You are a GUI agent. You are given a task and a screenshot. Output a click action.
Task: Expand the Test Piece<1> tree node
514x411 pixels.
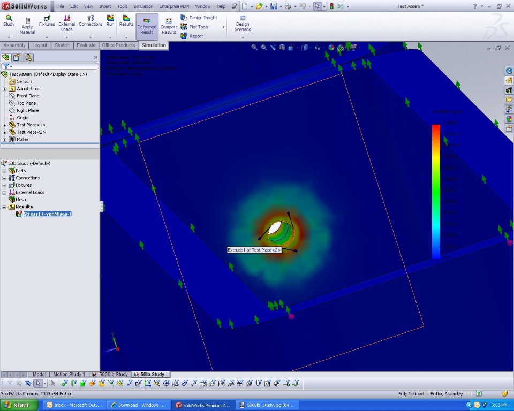(5, 125)
